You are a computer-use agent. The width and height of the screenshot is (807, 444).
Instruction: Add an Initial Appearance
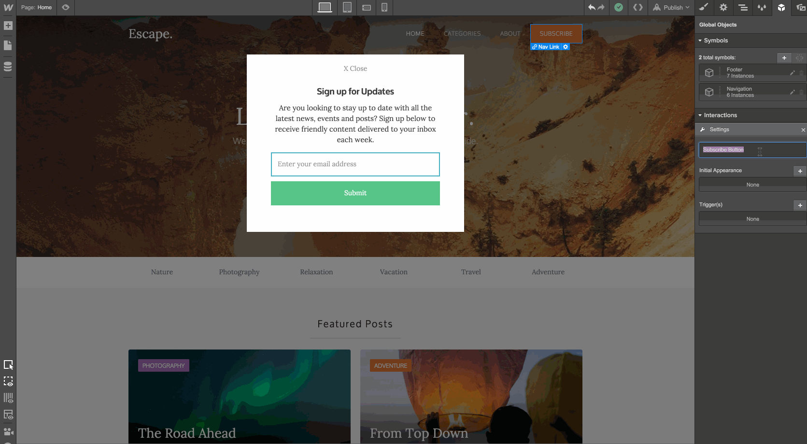click(800, 171)
